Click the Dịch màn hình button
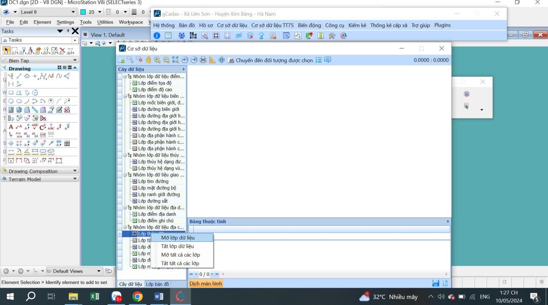Image resolution: width=548 pixels, height=305 pixels. [x=205, y=284]
